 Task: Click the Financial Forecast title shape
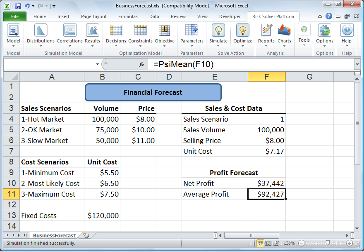tap(153, 92)
